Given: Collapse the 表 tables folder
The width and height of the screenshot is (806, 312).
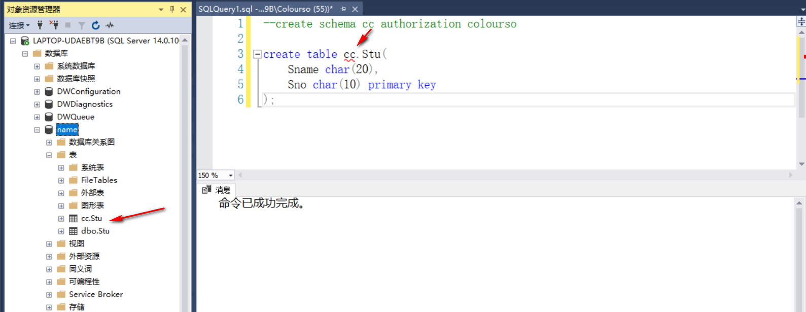Looking at the screenshot, I should pos(49,155).
